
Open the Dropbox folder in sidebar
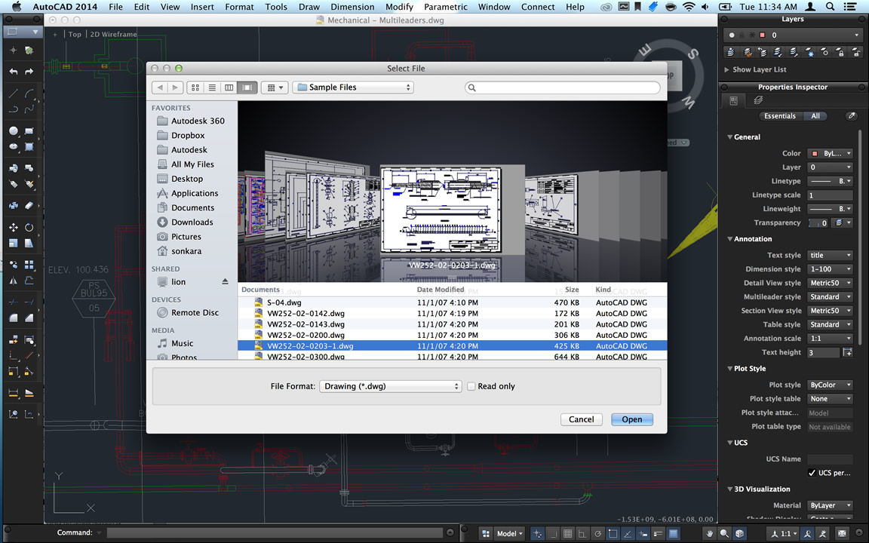(188, 135)
